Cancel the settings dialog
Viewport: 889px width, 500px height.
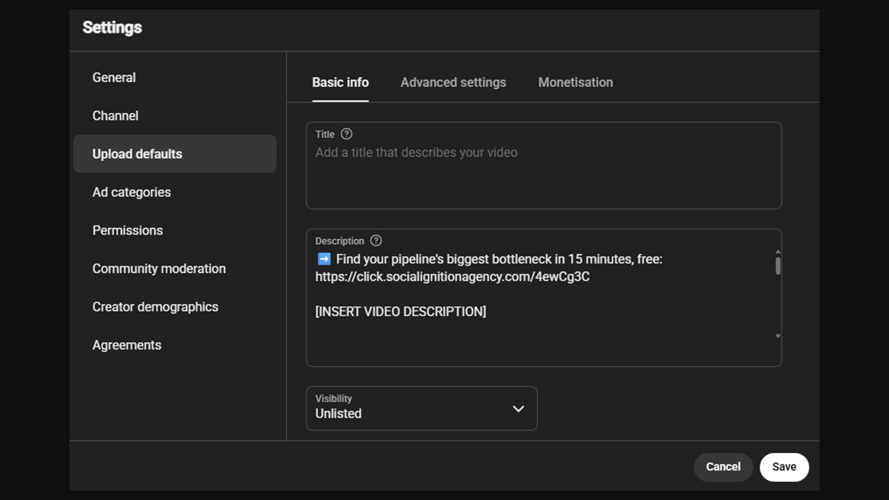723,467
